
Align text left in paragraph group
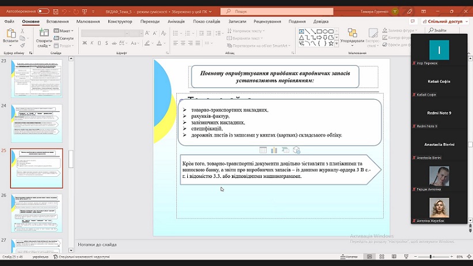coord(176,43)
